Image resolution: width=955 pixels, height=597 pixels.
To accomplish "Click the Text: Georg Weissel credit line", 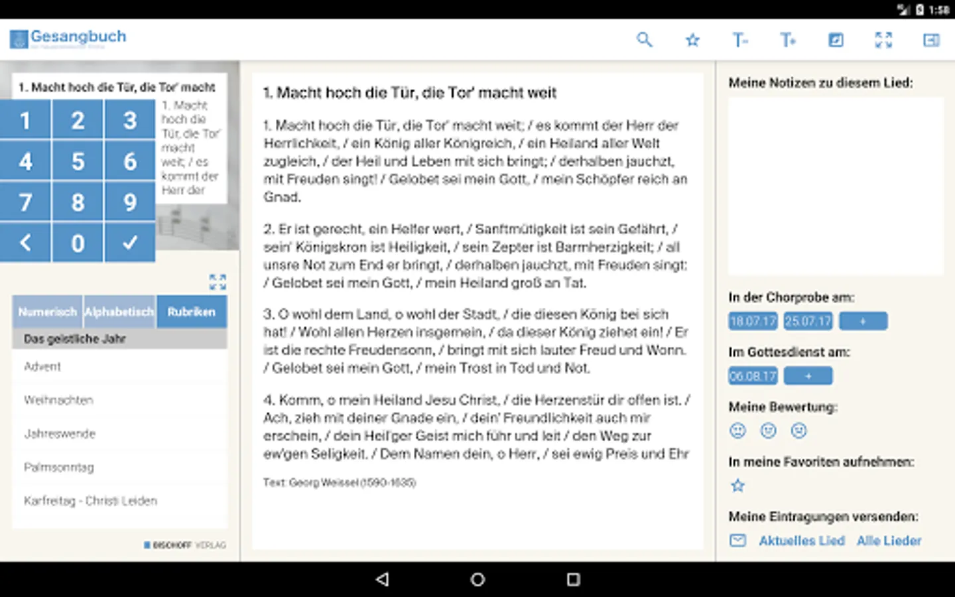I will pyautogui.click(x=340, y=482).
